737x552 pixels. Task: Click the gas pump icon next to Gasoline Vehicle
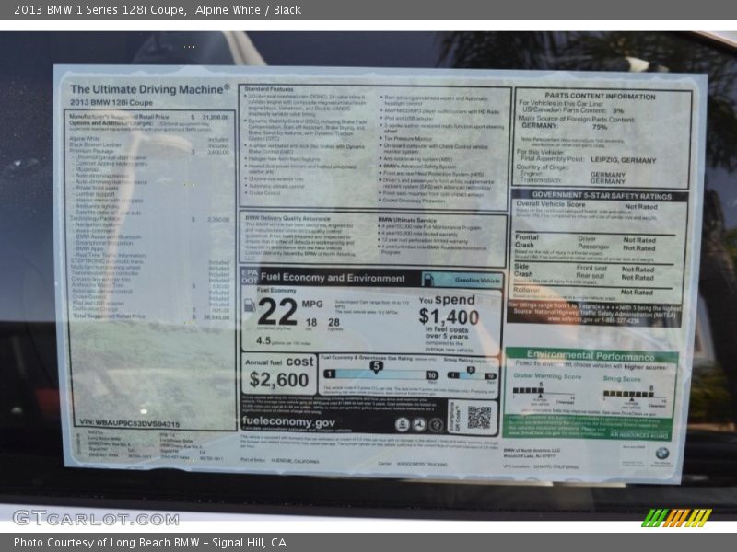[x=427, y=281]
